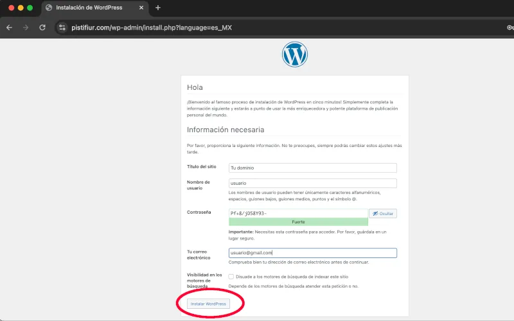Close the Instalación de WordPress tab
Image resolution: width=514 pixels, height=321 pixels.
coord(141,8)
